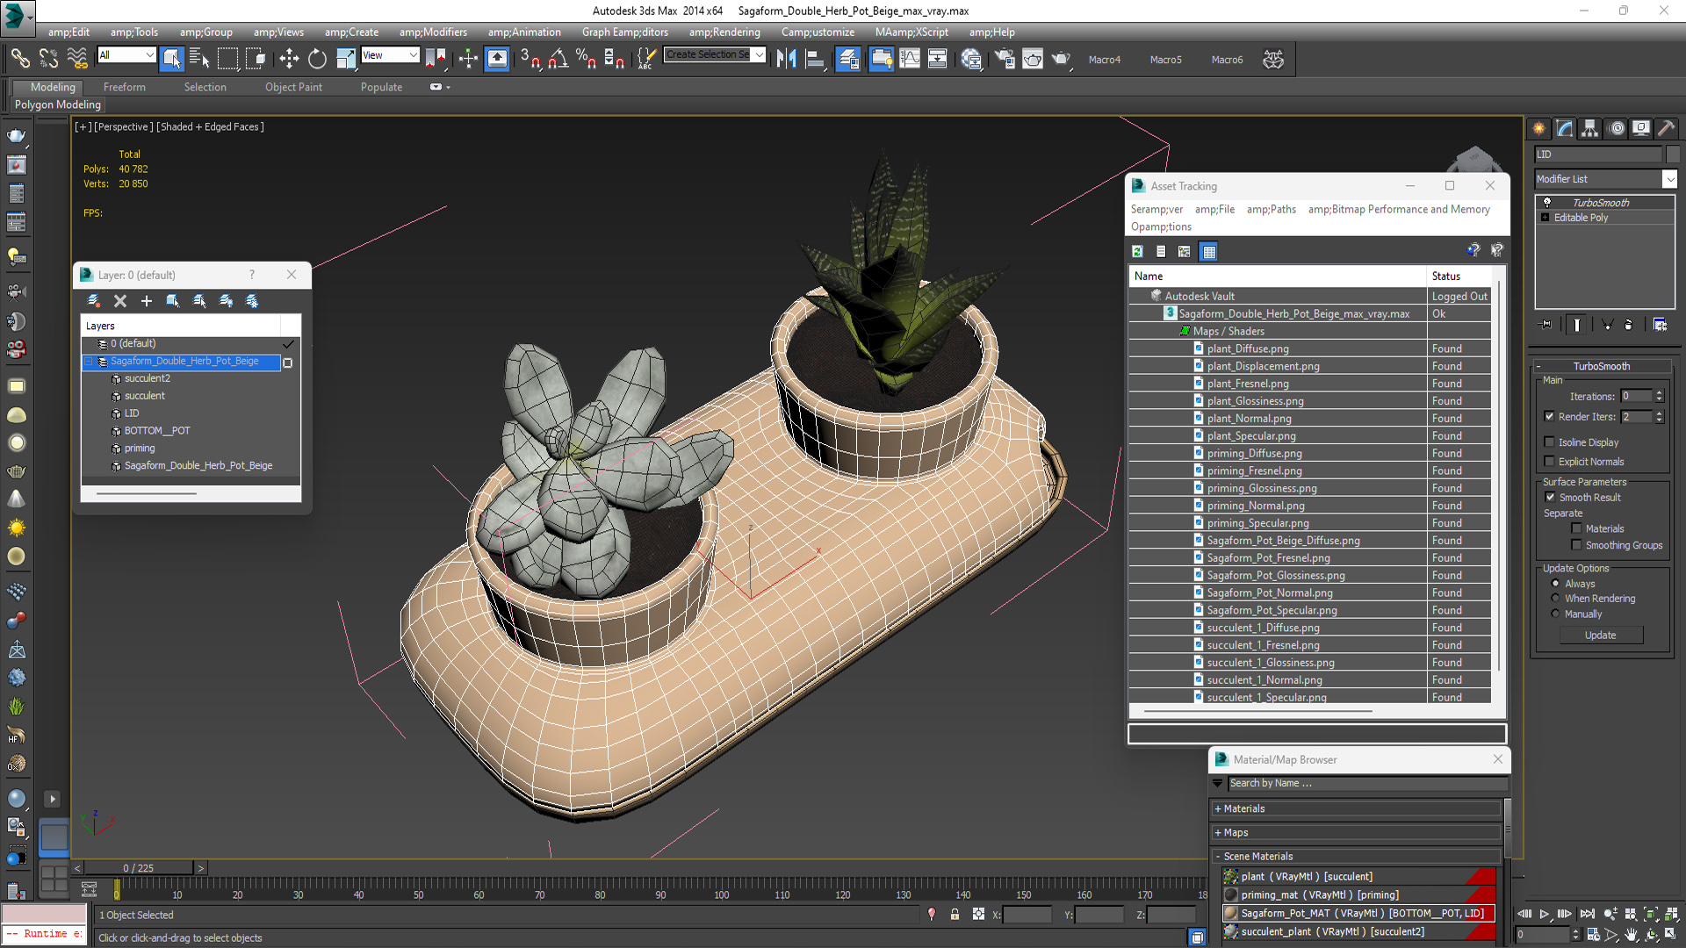Open the Hierarchy command panel tab
This screenshot has width=1686, height=948.
coord(1589,128)
